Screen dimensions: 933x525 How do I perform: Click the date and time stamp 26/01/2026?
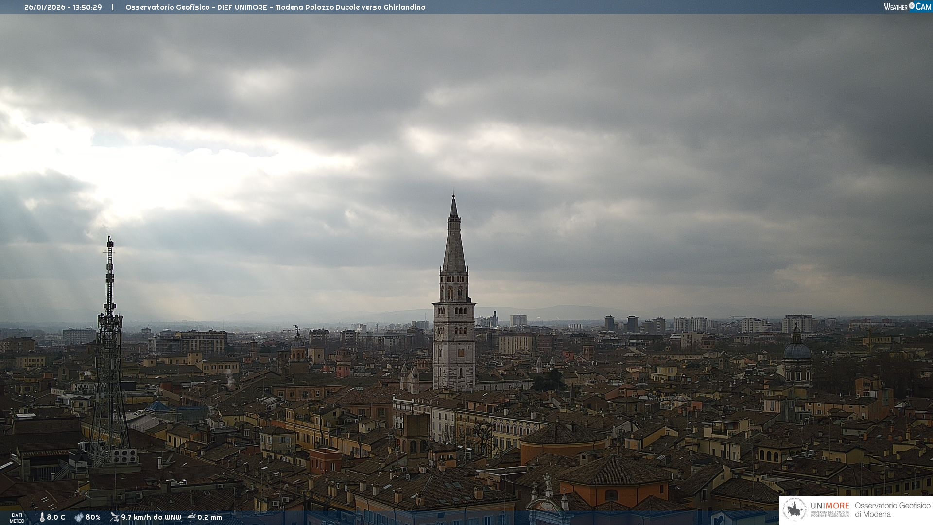coord(63,7)
